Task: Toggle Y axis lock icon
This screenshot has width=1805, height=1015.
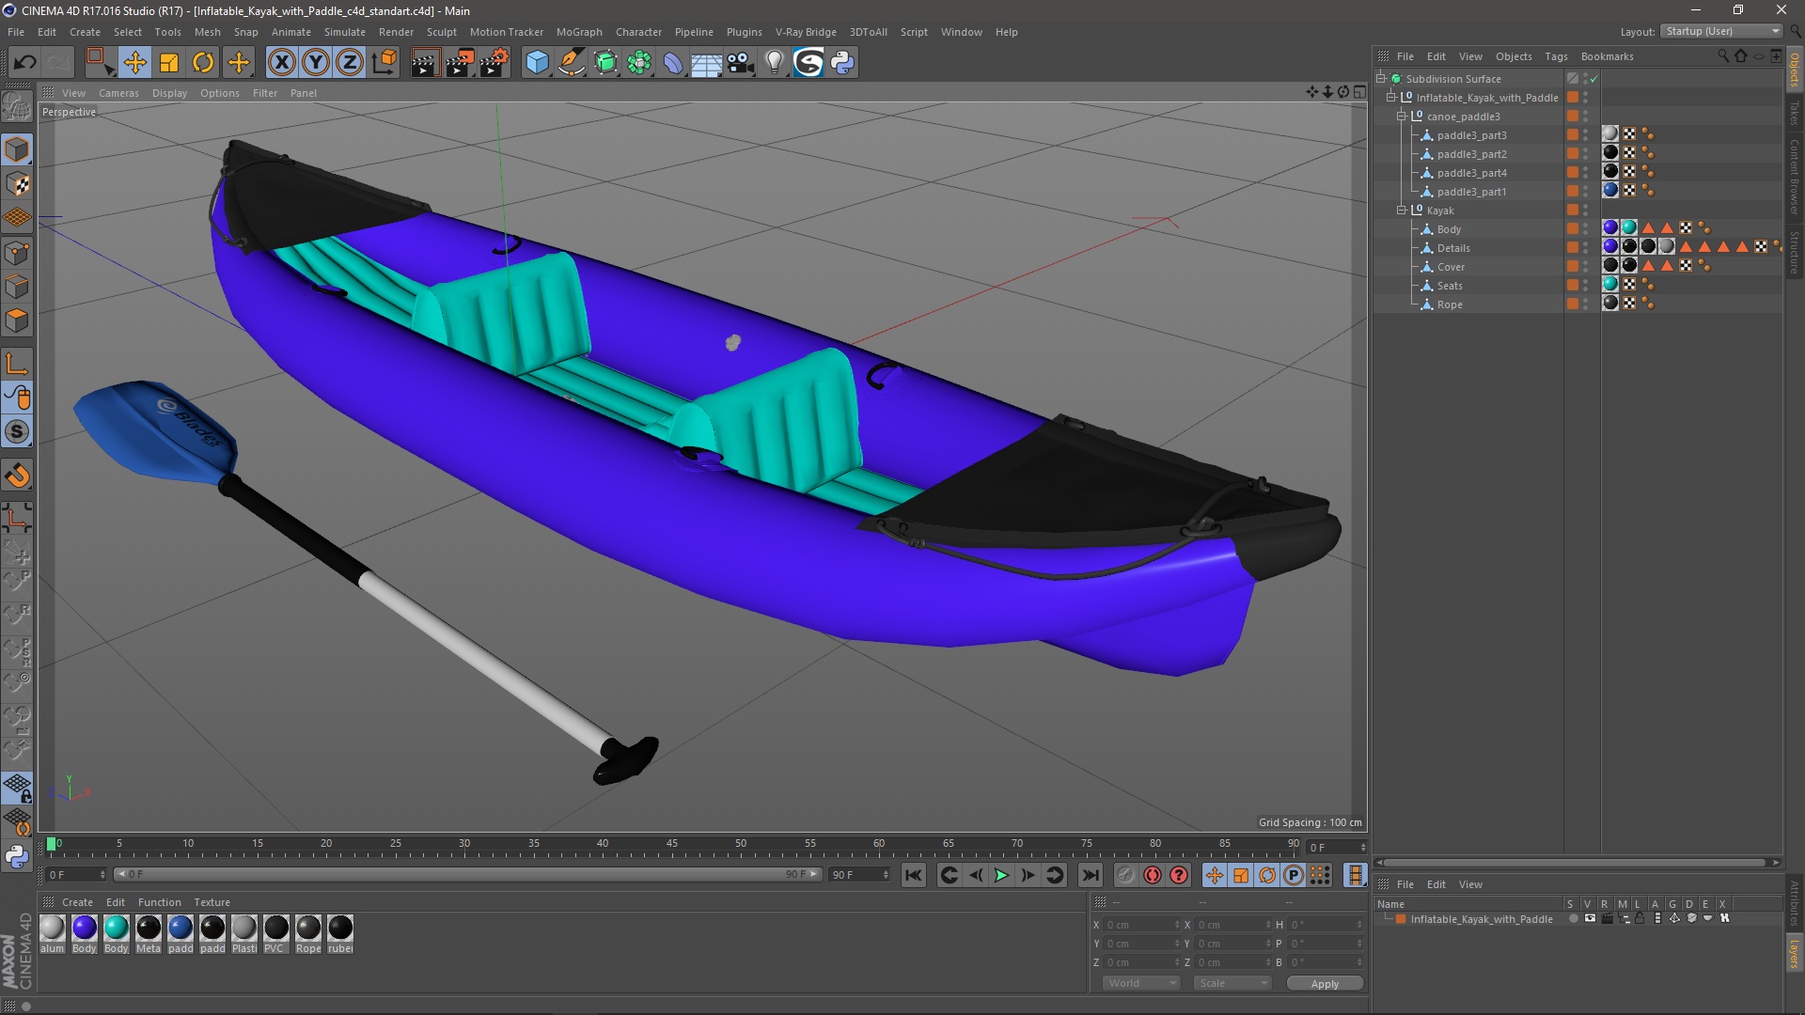Action: pos(316,63)
